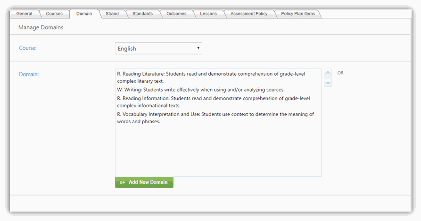The width and height of the screenshot is (421, 221).
Task: Select the R. Reading Literature domain
Action: tap(211, 78)
